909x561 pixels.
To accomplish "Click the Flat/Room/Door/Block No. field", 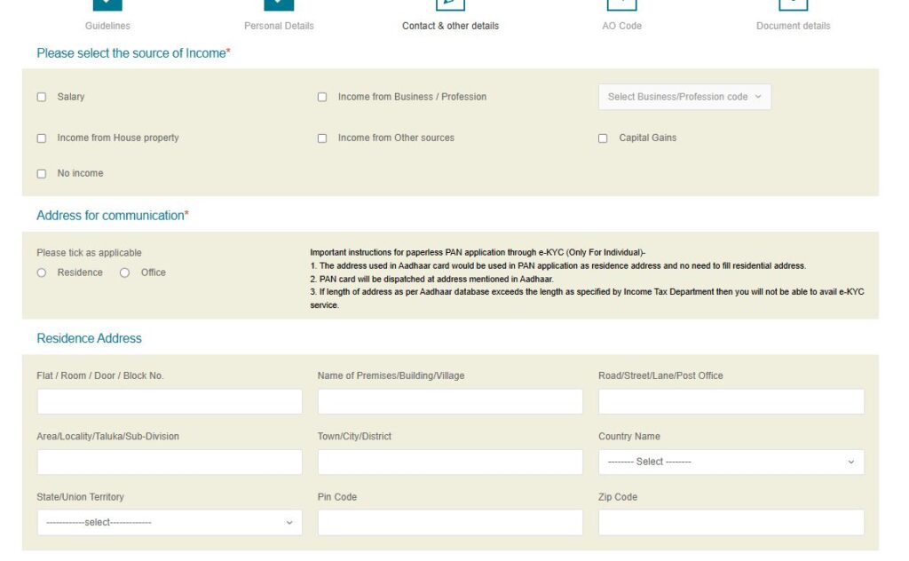I will [x=169, y=401].
